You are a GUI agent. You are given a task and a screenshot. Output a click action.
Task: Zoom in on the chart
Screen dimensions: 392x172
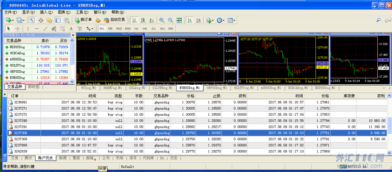point(162,20)
